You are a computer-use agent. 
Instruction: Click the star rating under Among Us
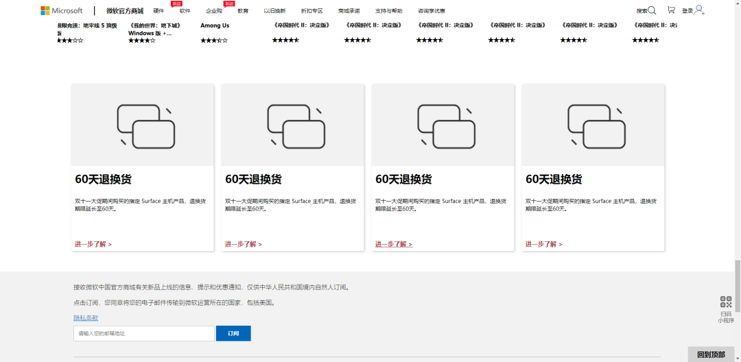[214, 40]
